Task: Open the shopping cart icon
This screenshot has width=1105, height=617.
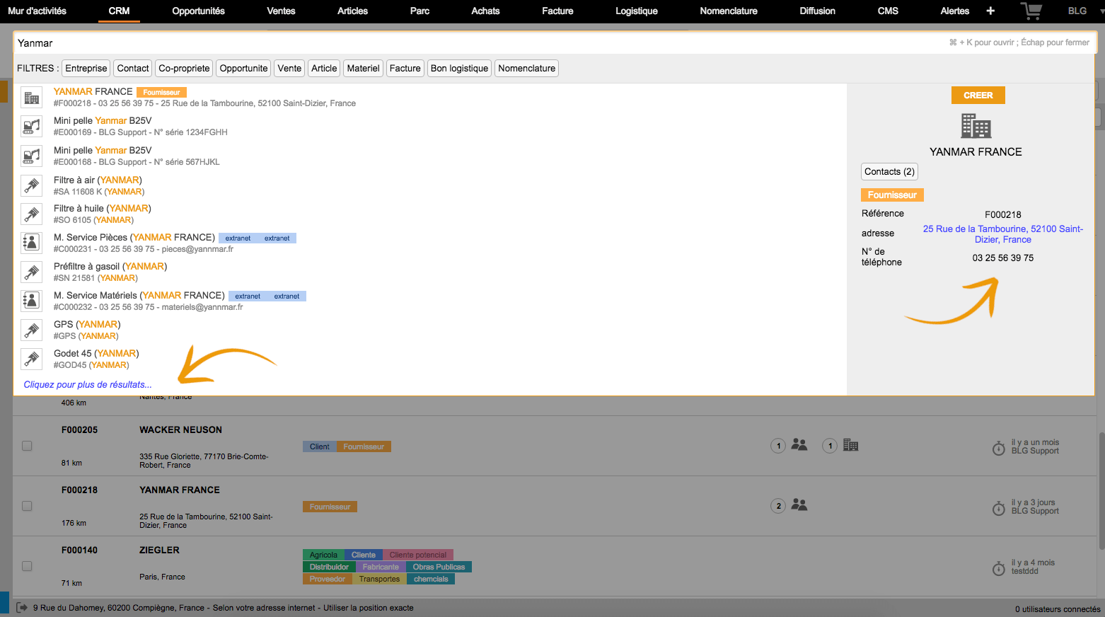Action: pos(1031,11)
